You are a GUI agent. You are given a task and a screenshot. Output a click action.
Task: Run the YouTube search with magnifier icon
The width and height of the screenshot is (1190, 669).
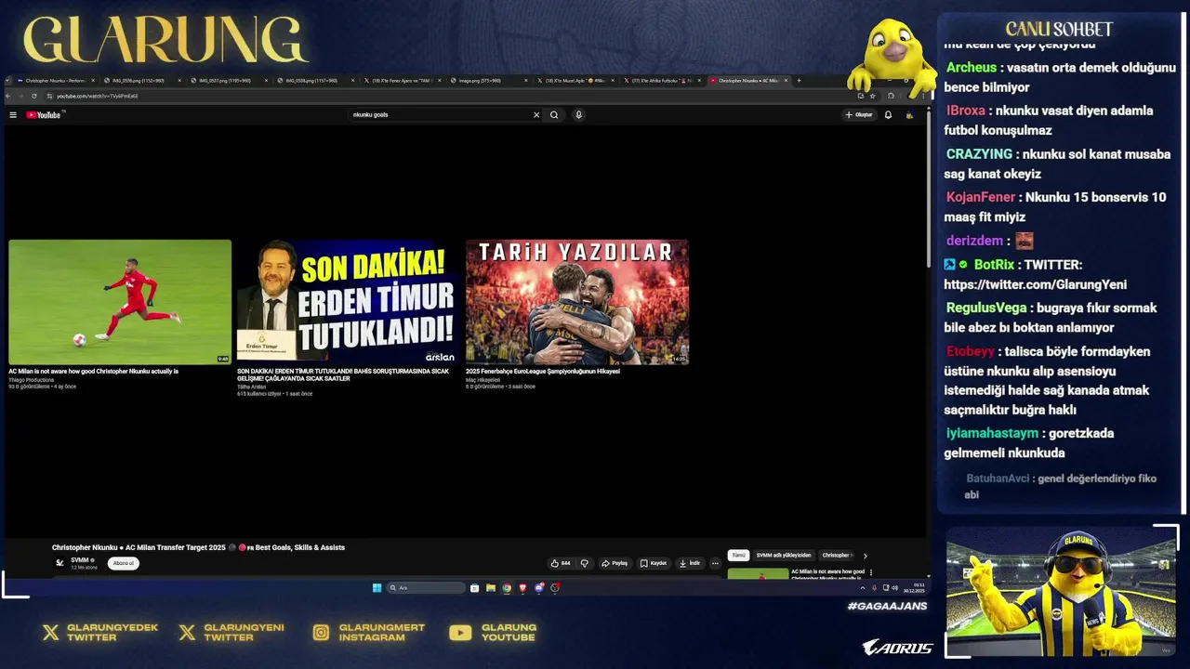pos(554,115)
